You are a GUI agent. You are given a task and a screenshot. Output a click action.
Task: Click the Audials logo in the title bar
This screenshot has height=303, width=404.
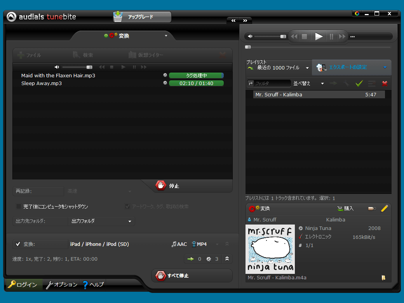click(11, 17)
